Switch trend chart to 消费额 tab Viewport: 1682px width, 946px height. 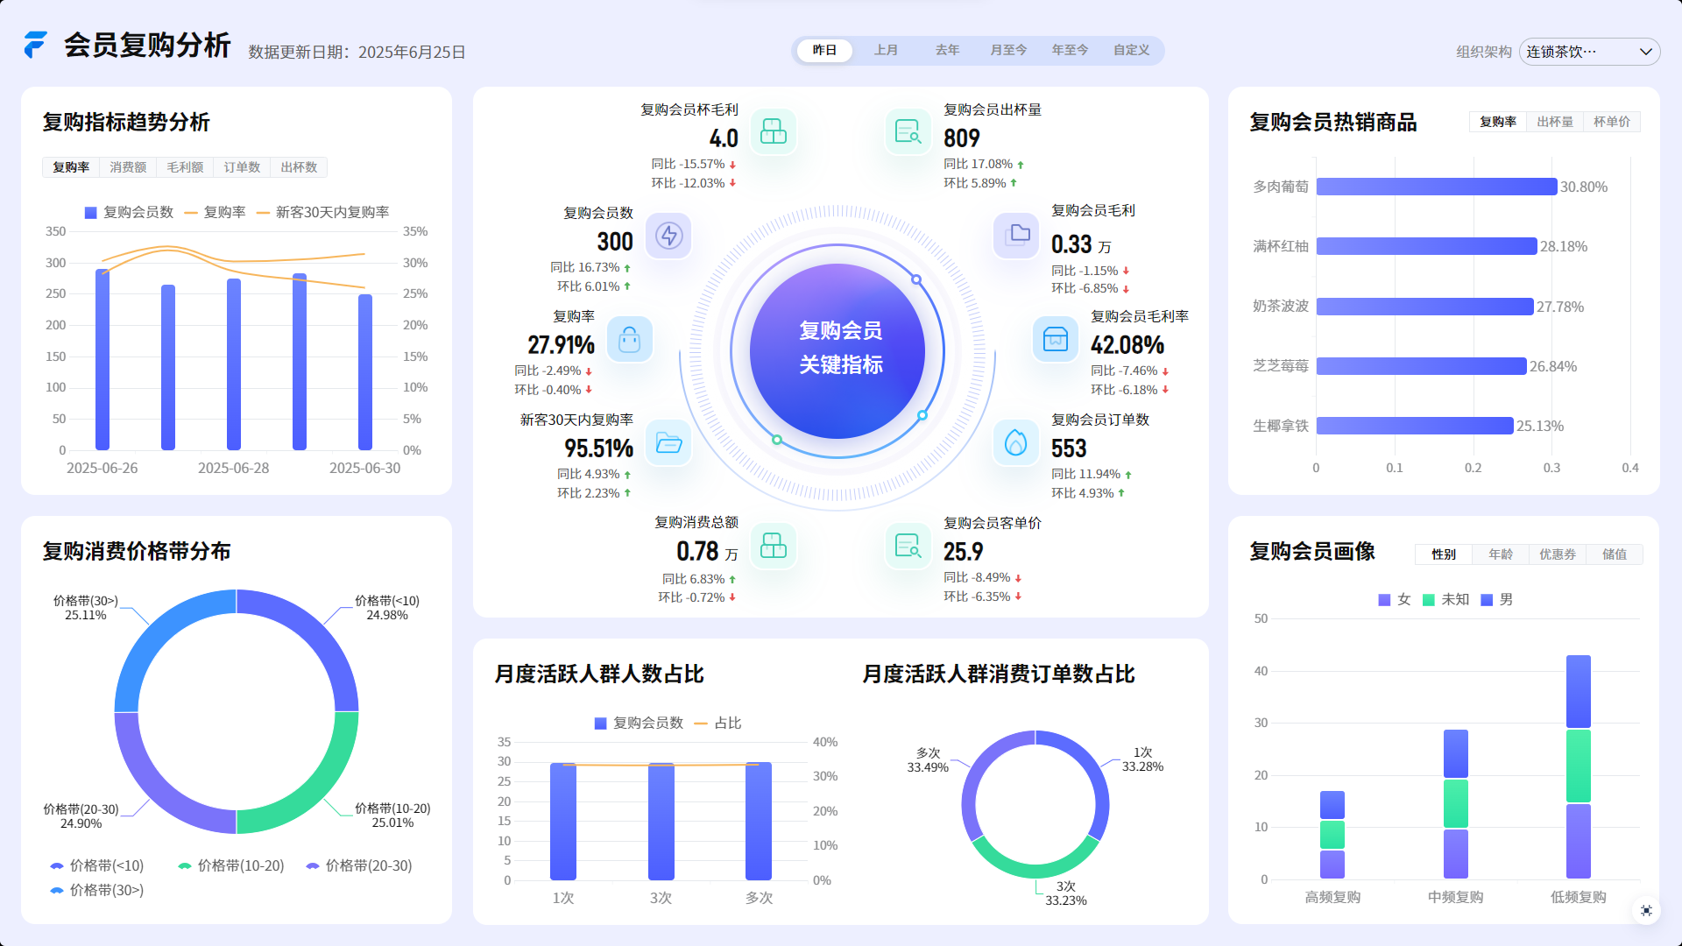128,166
